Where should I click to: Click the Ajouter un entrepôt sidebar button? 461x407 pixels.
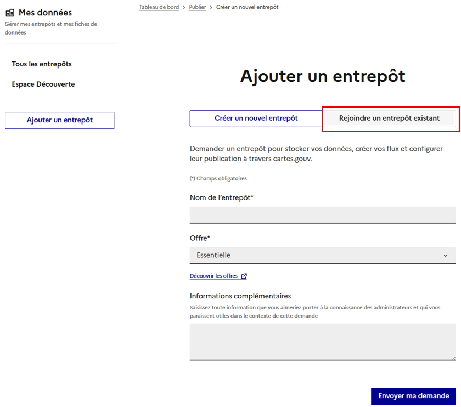(x=59, y=120)
